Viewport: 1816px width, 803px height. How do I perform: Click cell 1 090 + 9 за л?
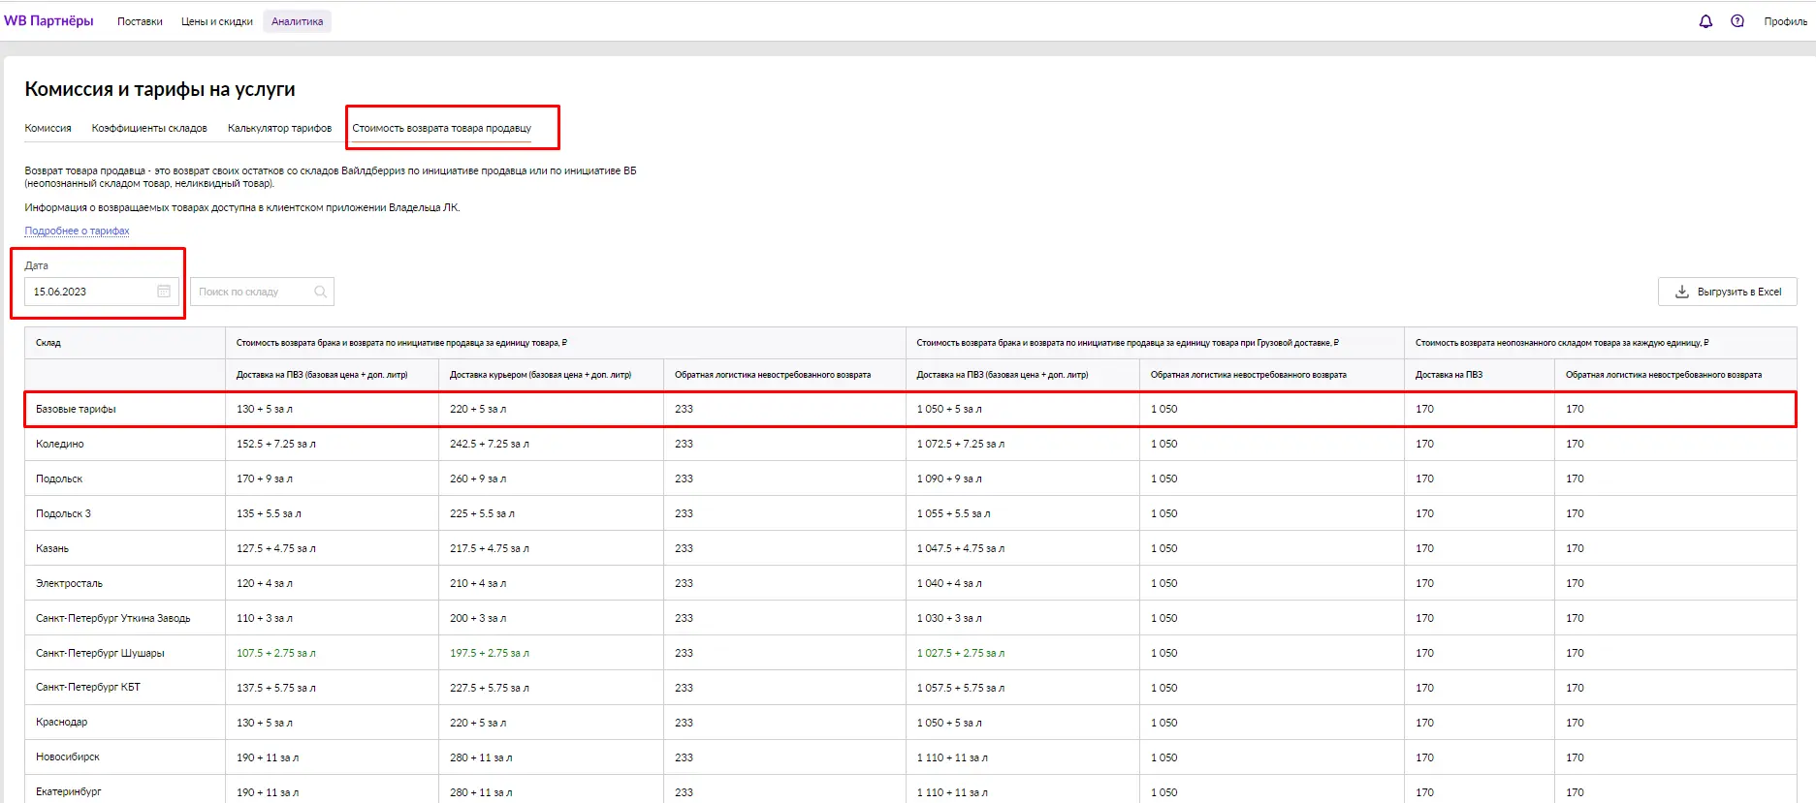point(949,479)
